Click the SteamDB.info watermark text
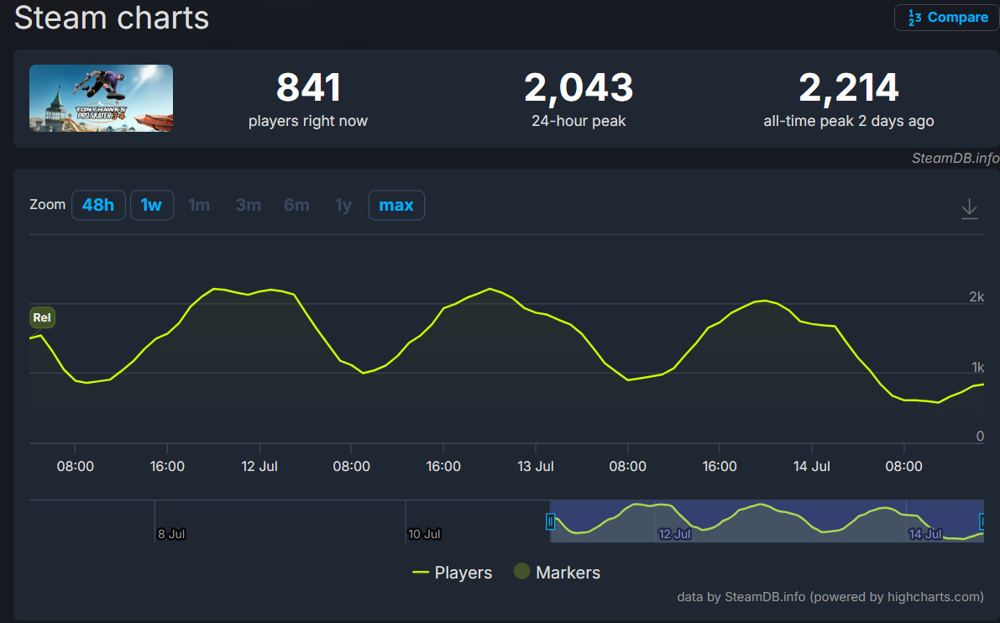This screenshot has width=1000, height=623. 955,158
